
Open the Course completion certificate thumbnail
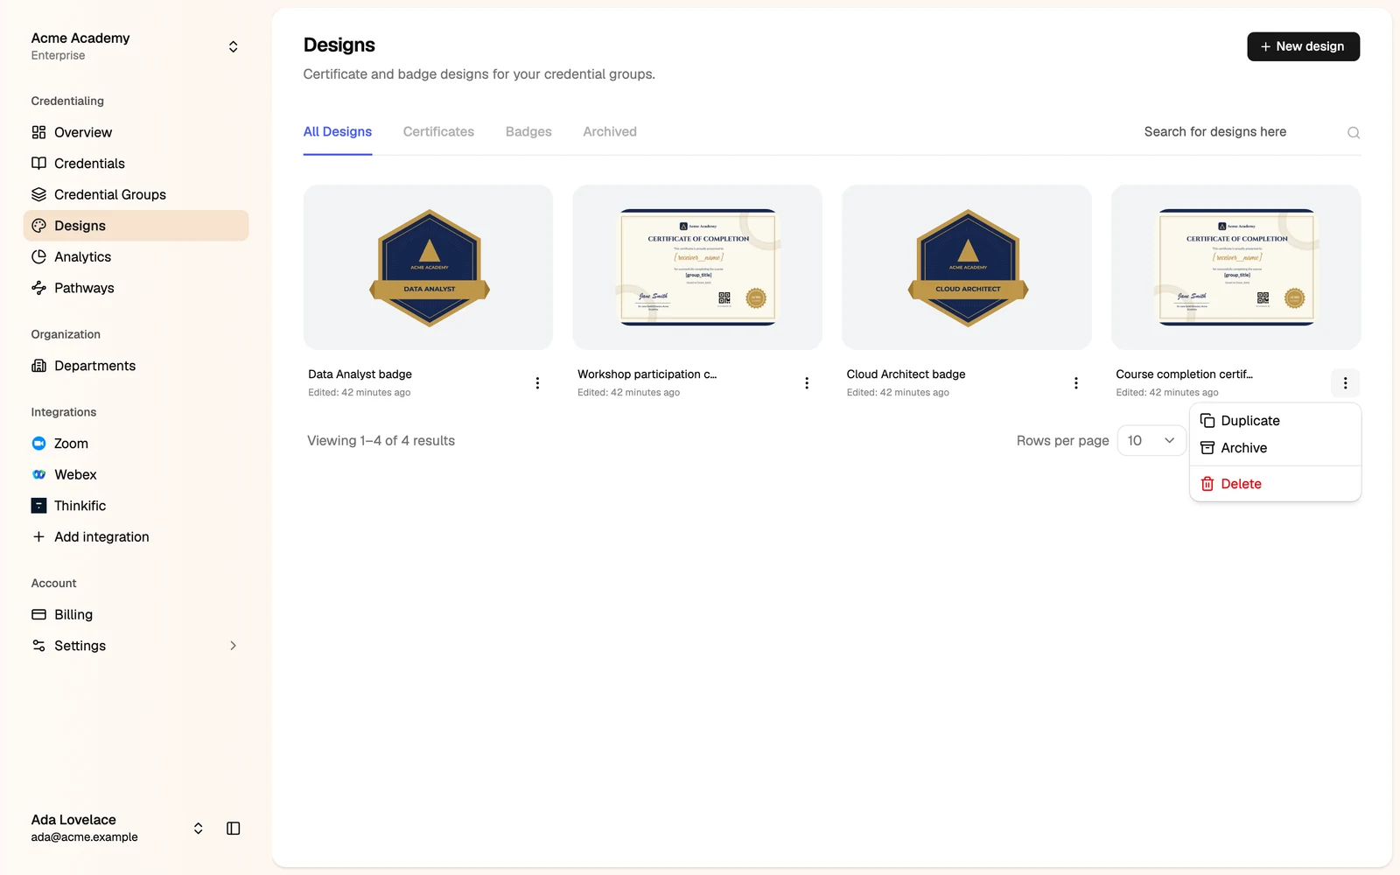tap(1236, 268)
